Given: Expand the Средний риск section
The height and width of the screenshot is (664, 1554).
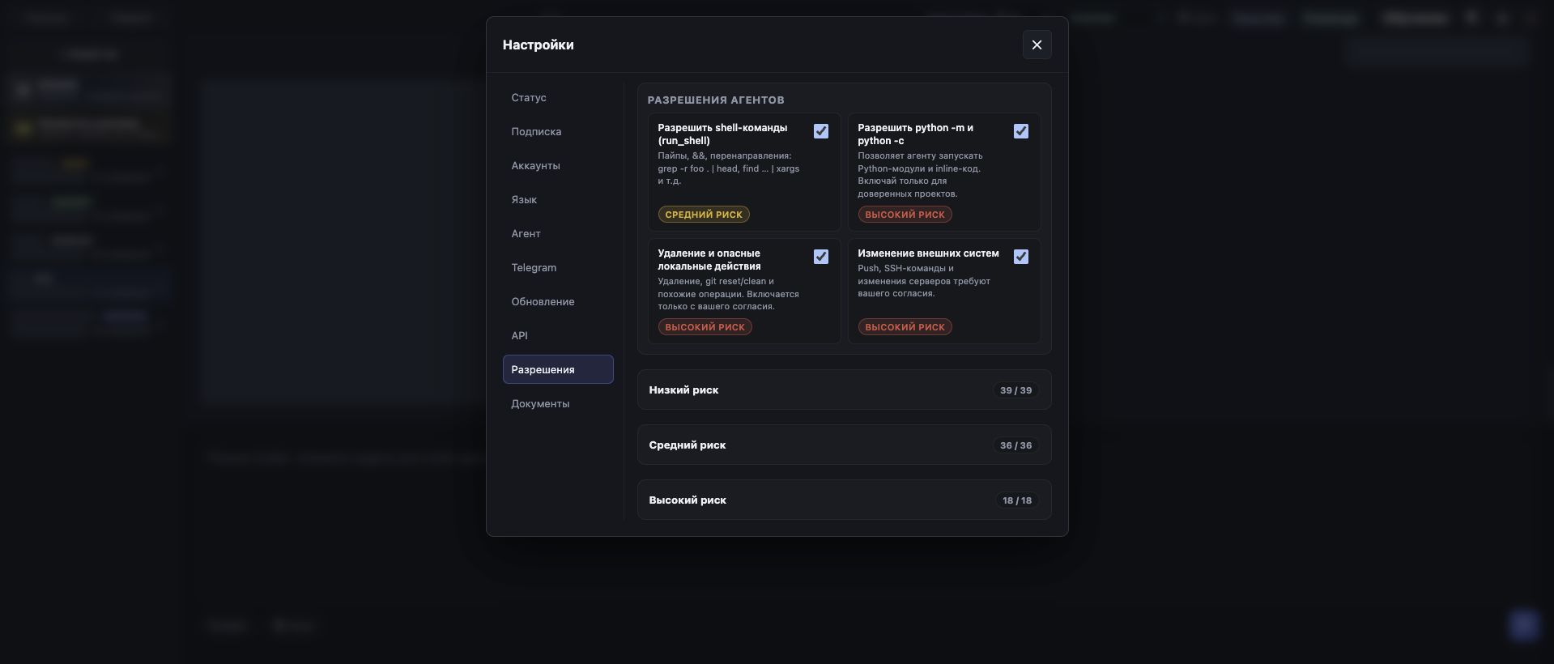Looking at the screenshot, I should 844,445.
